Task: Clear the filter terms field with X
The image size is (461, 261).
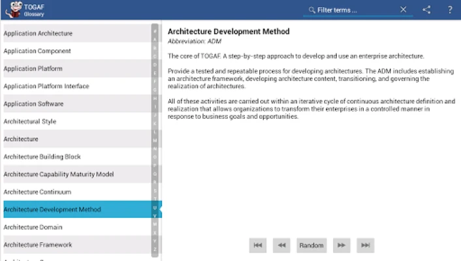Action: 404,10
